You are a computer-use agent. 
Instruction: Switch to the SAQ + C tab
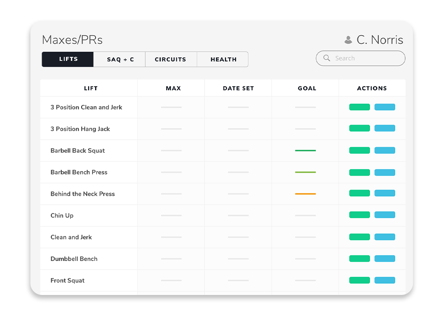click(120, 59)
